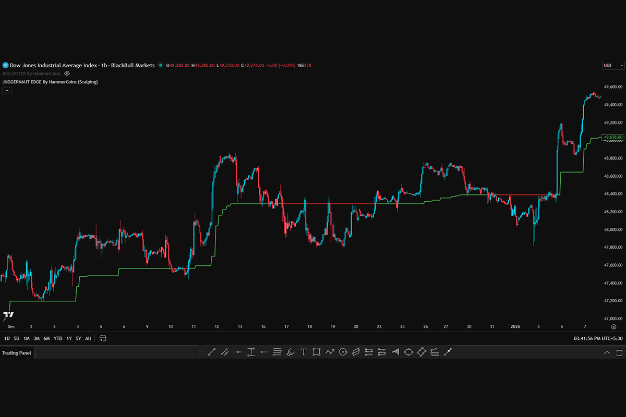Expand the bottom Trading Panel chevron

(607, 353)
